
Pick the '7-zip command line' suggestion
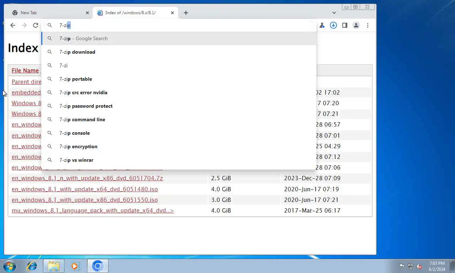[179, 119]
